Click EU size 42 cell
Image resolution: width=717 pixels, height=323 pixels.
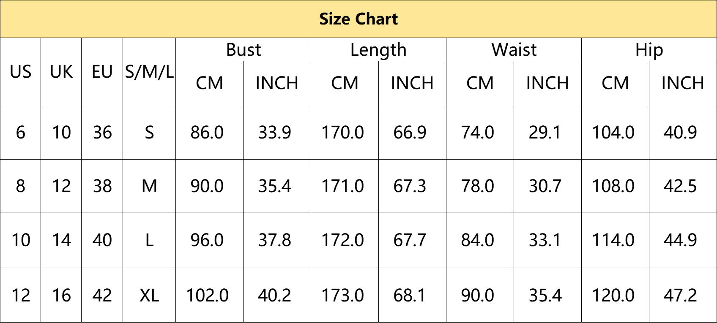pyautogui.click(x=102, y=295)
